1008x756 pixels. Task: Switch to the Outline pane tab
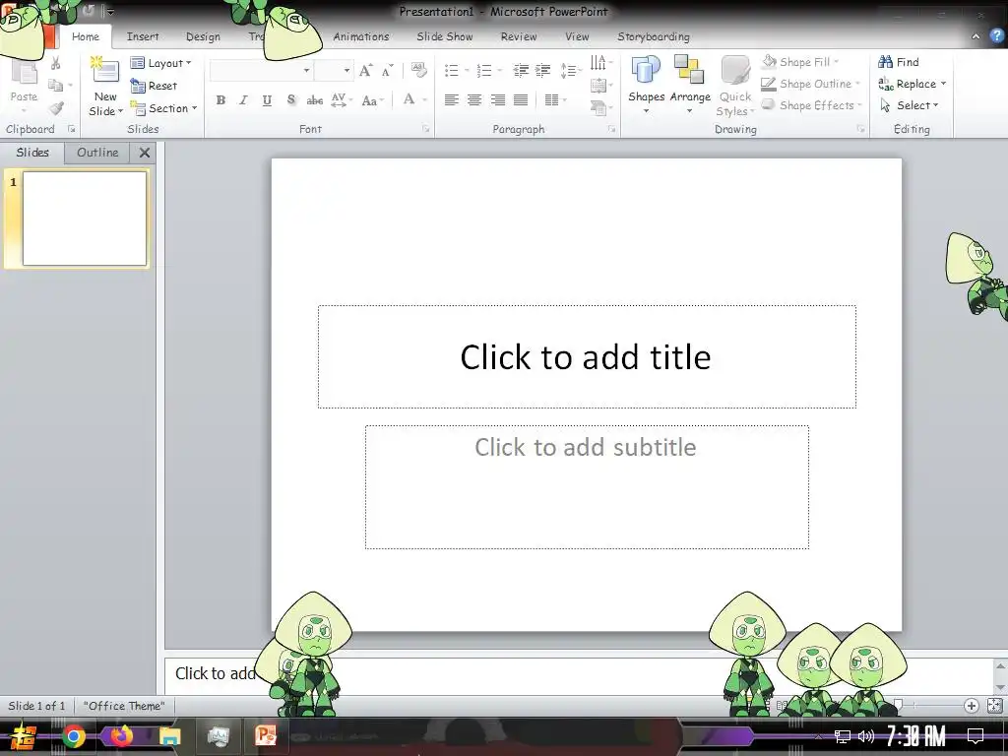pyautogui.click(x=97, y=153)
